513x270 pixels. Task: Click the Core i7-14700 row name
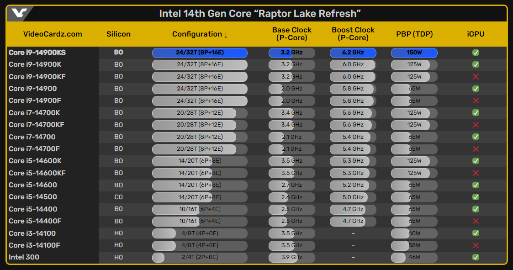(32, 137)
